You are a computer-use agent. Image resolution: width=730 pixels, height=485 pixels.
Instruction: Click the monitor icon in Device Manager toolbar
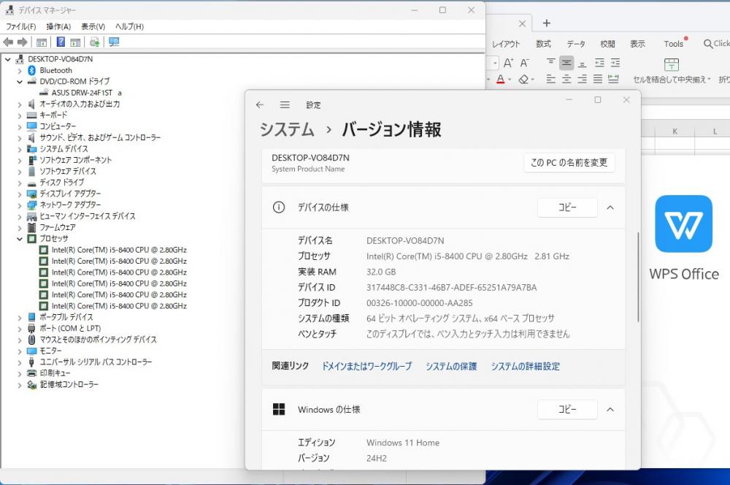pyautogui.click(x=114, y=42)
